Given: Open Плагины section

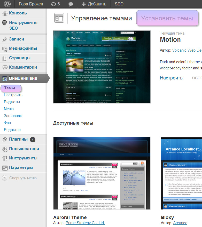Looking at the screenshot, I should point(18,139).
